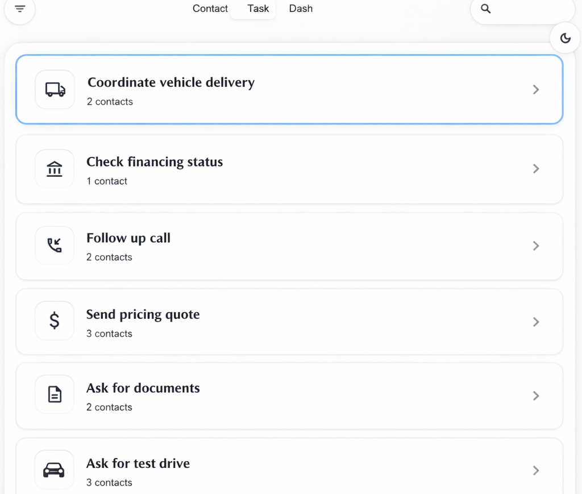Image resolution: width=582 pixels, height=494 pixels.
Task: Select the incoming call icon
Action: pyautogui.click(x=54, y=245)
